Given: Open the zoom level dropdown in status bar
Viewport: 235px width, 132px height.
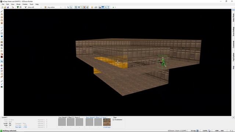Looking at the screenshot, I should click(210, 131).
